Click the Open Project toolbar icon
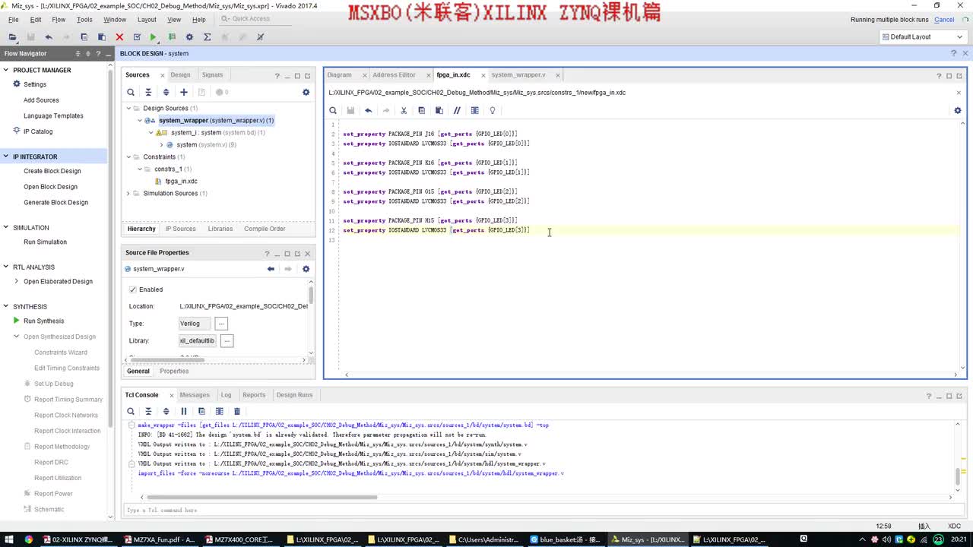The height and width of the screenshot is (547, 973). (x=12, y=37)
